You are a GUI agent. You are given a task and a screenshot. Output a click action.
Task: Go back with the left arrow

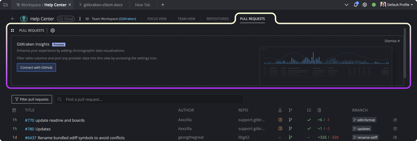point(13,19)
